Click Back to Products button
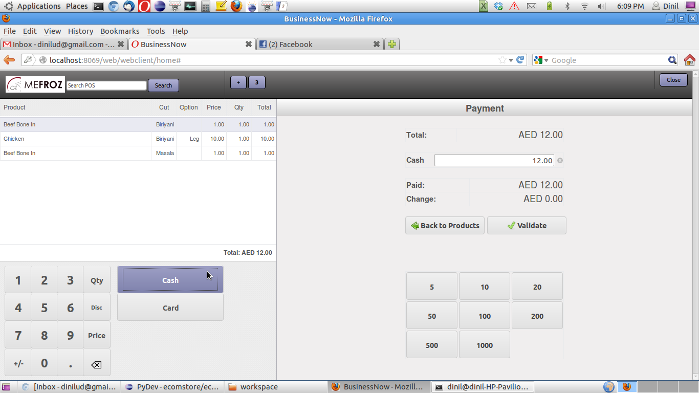This screenshot has width=699, height=393. coord(445,226)
